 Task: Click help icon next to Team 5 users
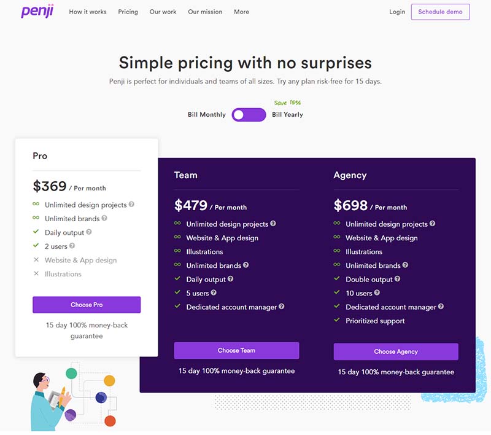[x=214, y=292]
